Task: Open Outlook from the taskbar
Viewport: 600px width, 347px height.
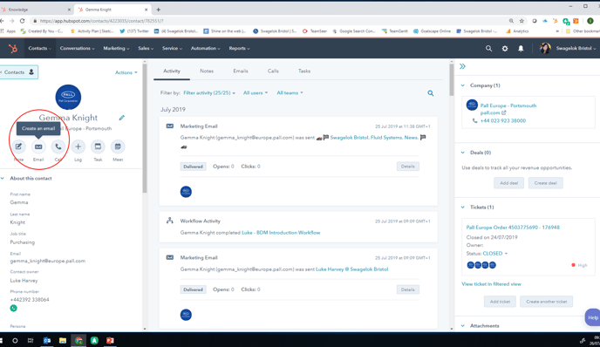Action: 47,340
